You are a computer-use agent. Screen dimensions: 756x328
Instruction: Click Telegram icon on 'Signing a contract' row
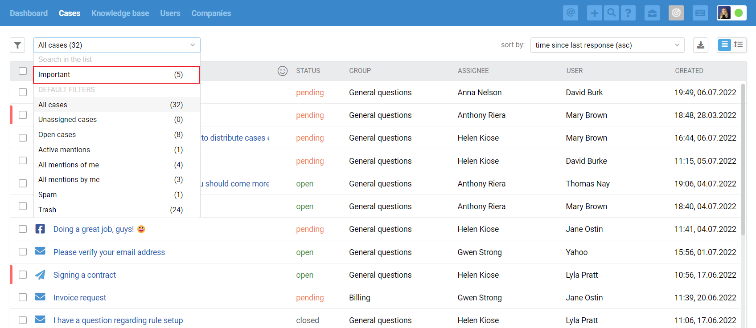(40, 275)
